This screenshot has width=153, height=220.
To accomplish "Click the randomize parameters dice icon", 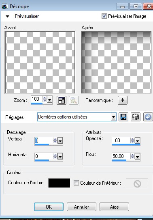I will (x=135, y=117).
